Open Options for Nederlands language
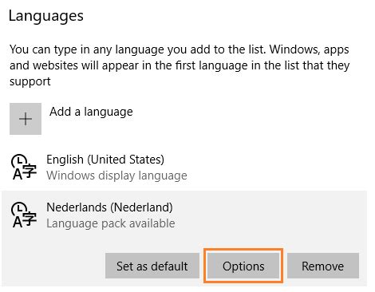 pyautogui.click(x=243, y=266)
